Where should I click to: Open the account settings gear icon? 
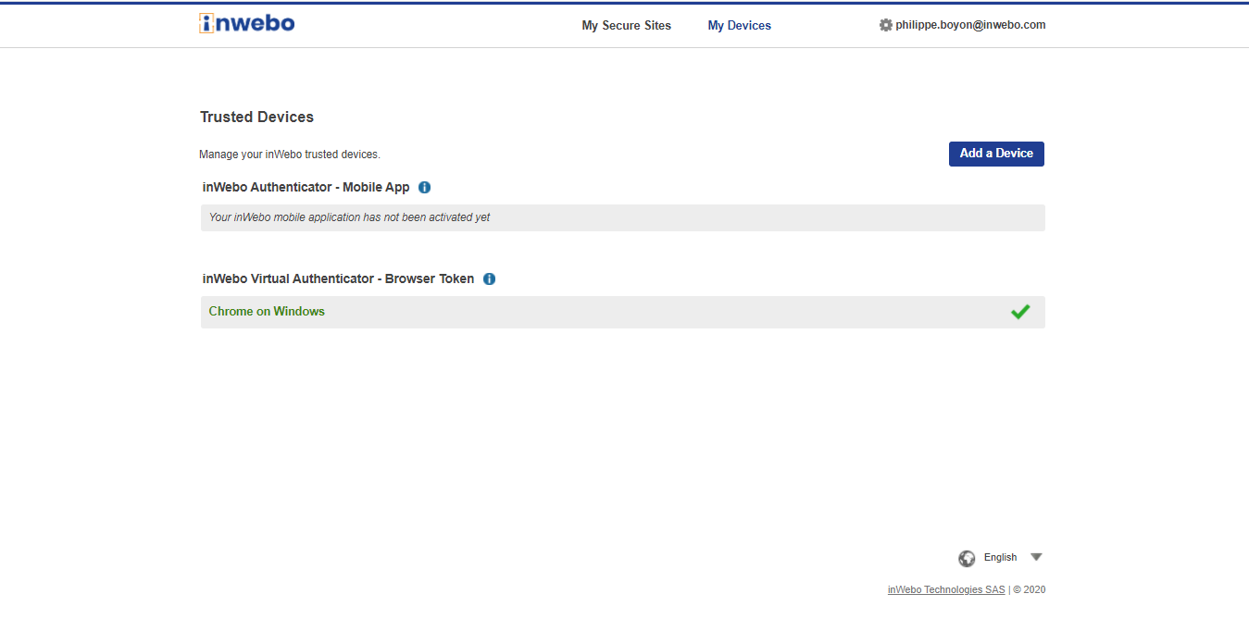(885, 25)
